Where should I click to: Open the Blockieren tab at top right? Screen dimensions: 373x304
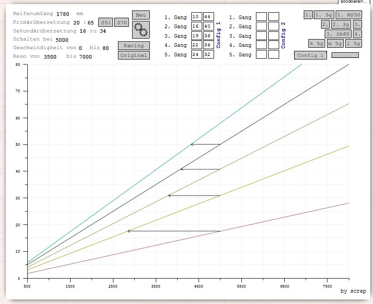click(x=354, y=2)
